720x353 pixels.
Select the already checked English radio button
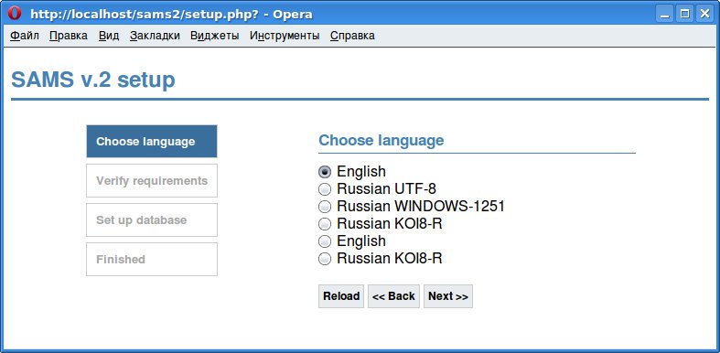coord(325,172)
